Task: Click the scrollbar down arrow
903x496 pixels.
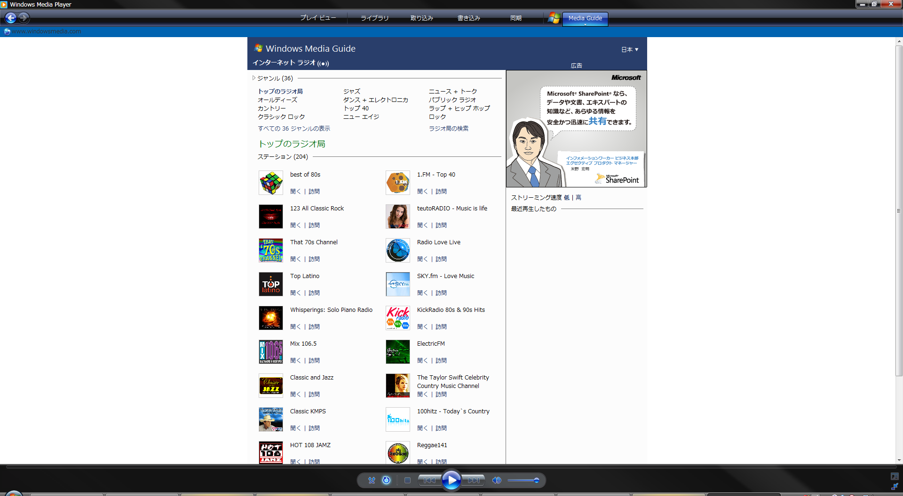Action: [899, 460]
